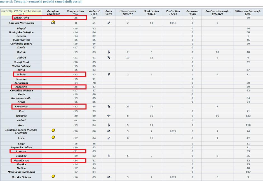Image resolution: width=263 pixels, height=181 pixels.
Task: Click the sun icon in the Letališče Jožeta Pučnika Ljubljana row
Action: (x=53, y=130)
